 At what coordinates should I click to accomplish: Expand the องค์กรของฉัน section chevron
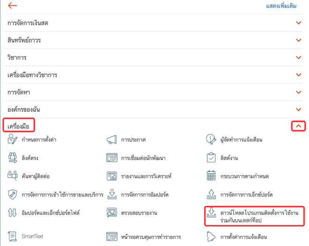point(298,109)
